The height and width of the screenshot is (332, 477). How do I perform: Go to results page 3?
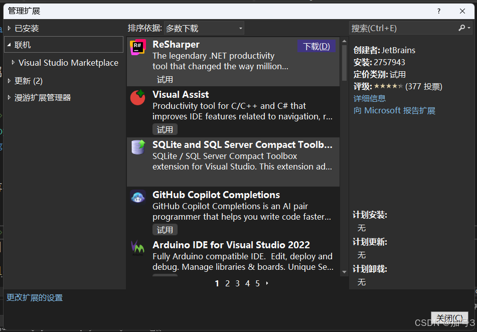pyautogui.click(x=237, y=284)
